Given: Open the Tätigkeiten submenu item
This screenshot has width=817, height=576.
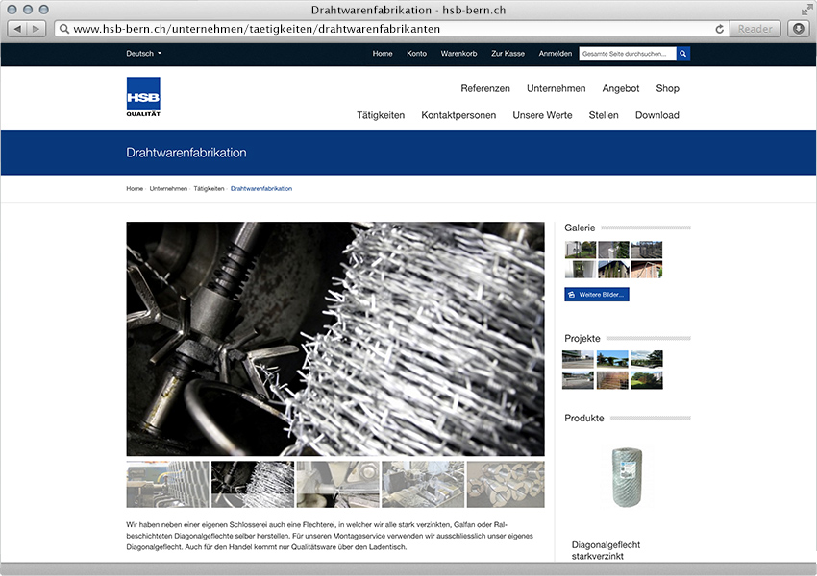Looking at the screenshot, I should pyautogui.click(x=381, y=115).
